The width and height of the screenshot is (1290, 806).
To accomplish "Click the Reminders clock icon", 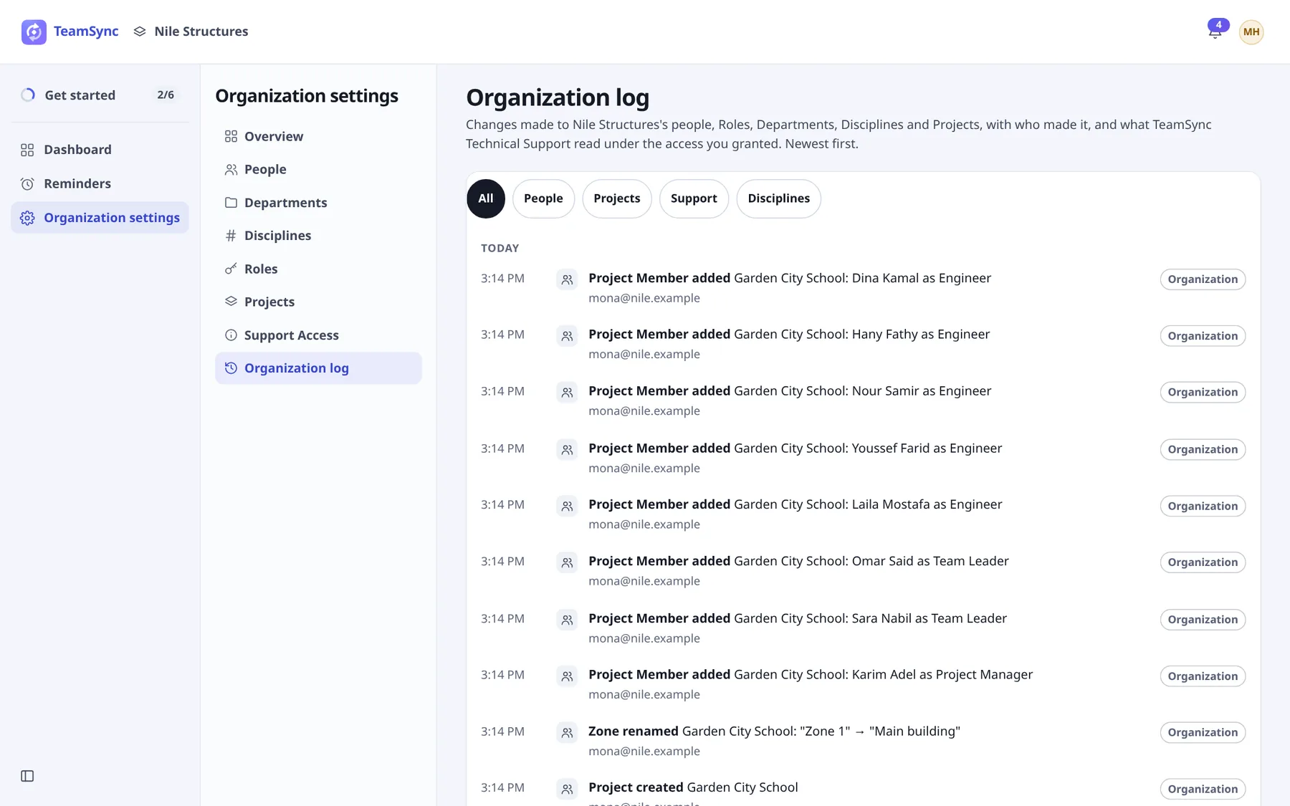I will (27, 183).
